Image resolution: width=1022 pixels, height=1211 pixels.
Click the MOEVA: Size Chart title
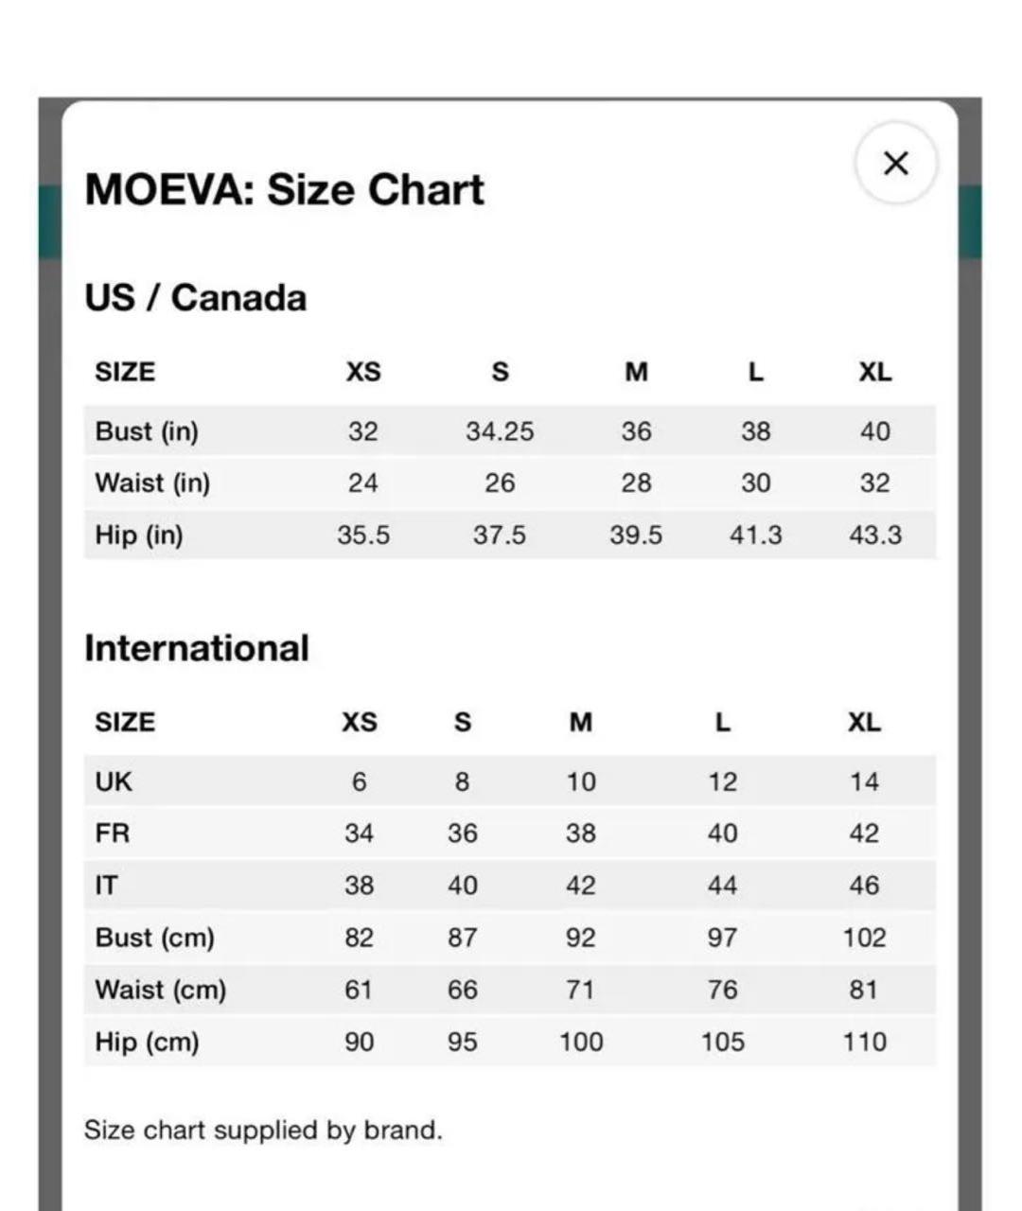284,189
